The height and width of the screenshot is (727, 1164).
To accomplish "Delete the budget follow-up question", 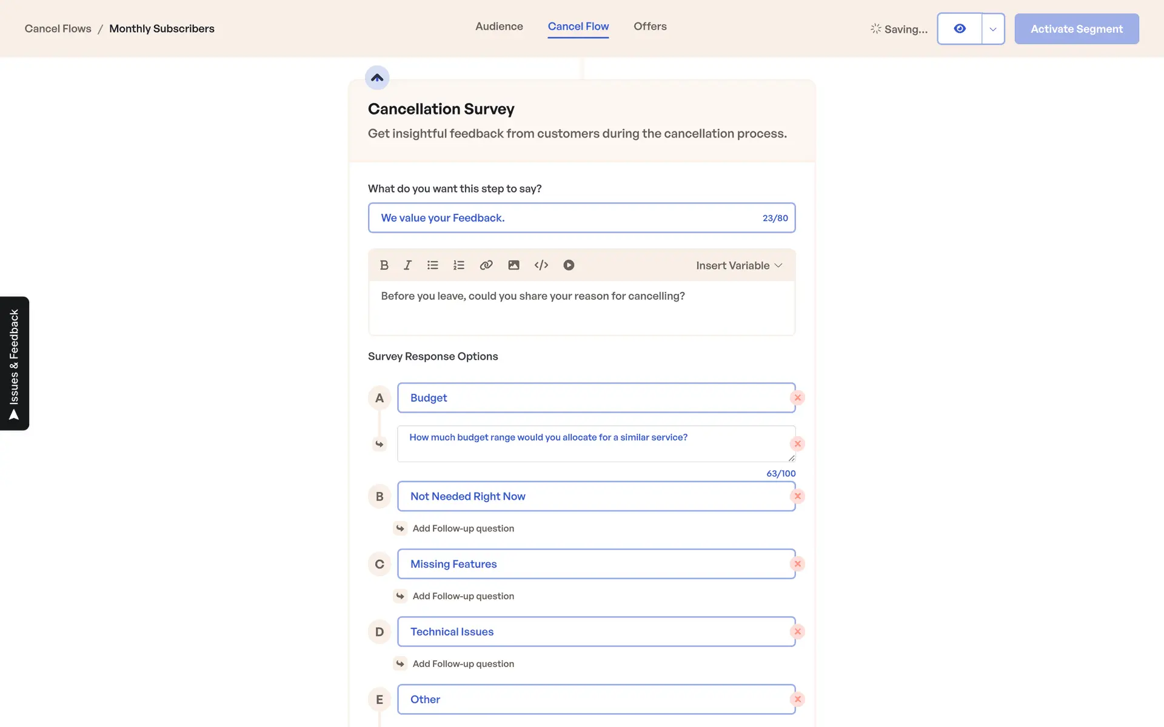I will (x=797, y=444).
